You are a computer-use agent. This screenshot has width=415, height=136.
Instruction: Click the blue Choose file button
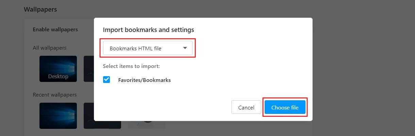pyautogui.click(x=285, y=107)
